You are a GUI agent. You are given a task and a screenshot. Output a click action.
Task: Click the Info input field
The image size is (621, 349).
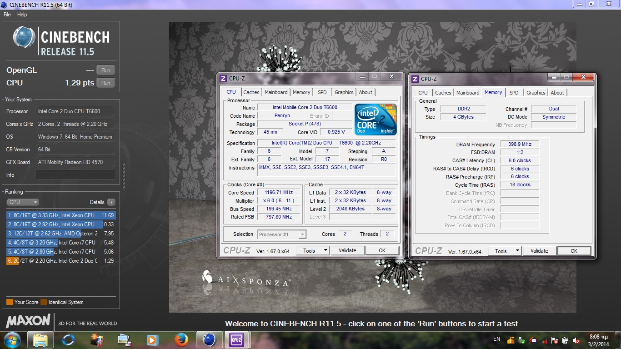pos(75,175)
